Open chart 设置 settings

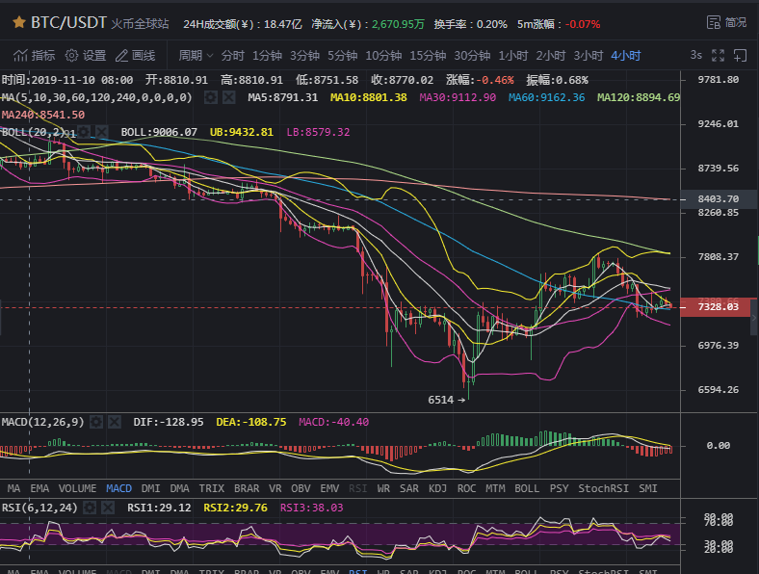click(x=86, y=56)
